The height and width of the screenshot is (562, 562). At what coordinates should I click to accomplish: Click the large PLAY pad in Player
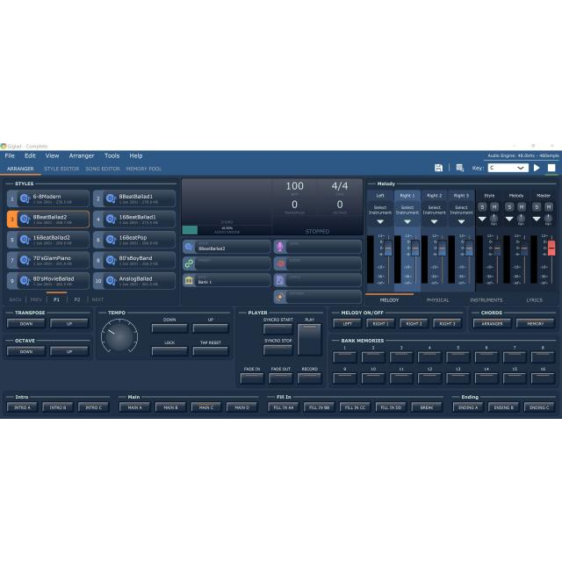309,340
